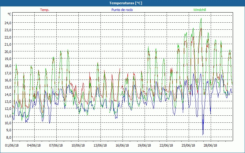
Task: Click the 18,0 y-axis value
Action: coord(8,66)
